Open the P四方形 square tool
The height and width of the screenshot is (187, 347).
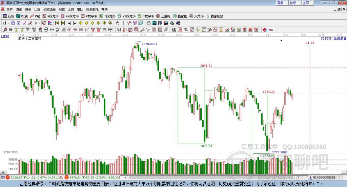pyautogui.click(x=50, y=16)
